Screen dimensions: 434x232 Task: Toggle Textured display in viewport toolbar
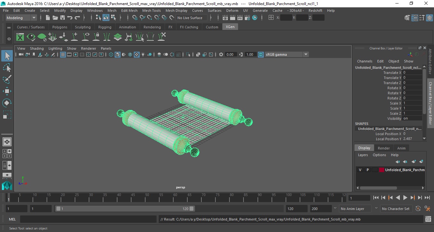coord(137,54)
